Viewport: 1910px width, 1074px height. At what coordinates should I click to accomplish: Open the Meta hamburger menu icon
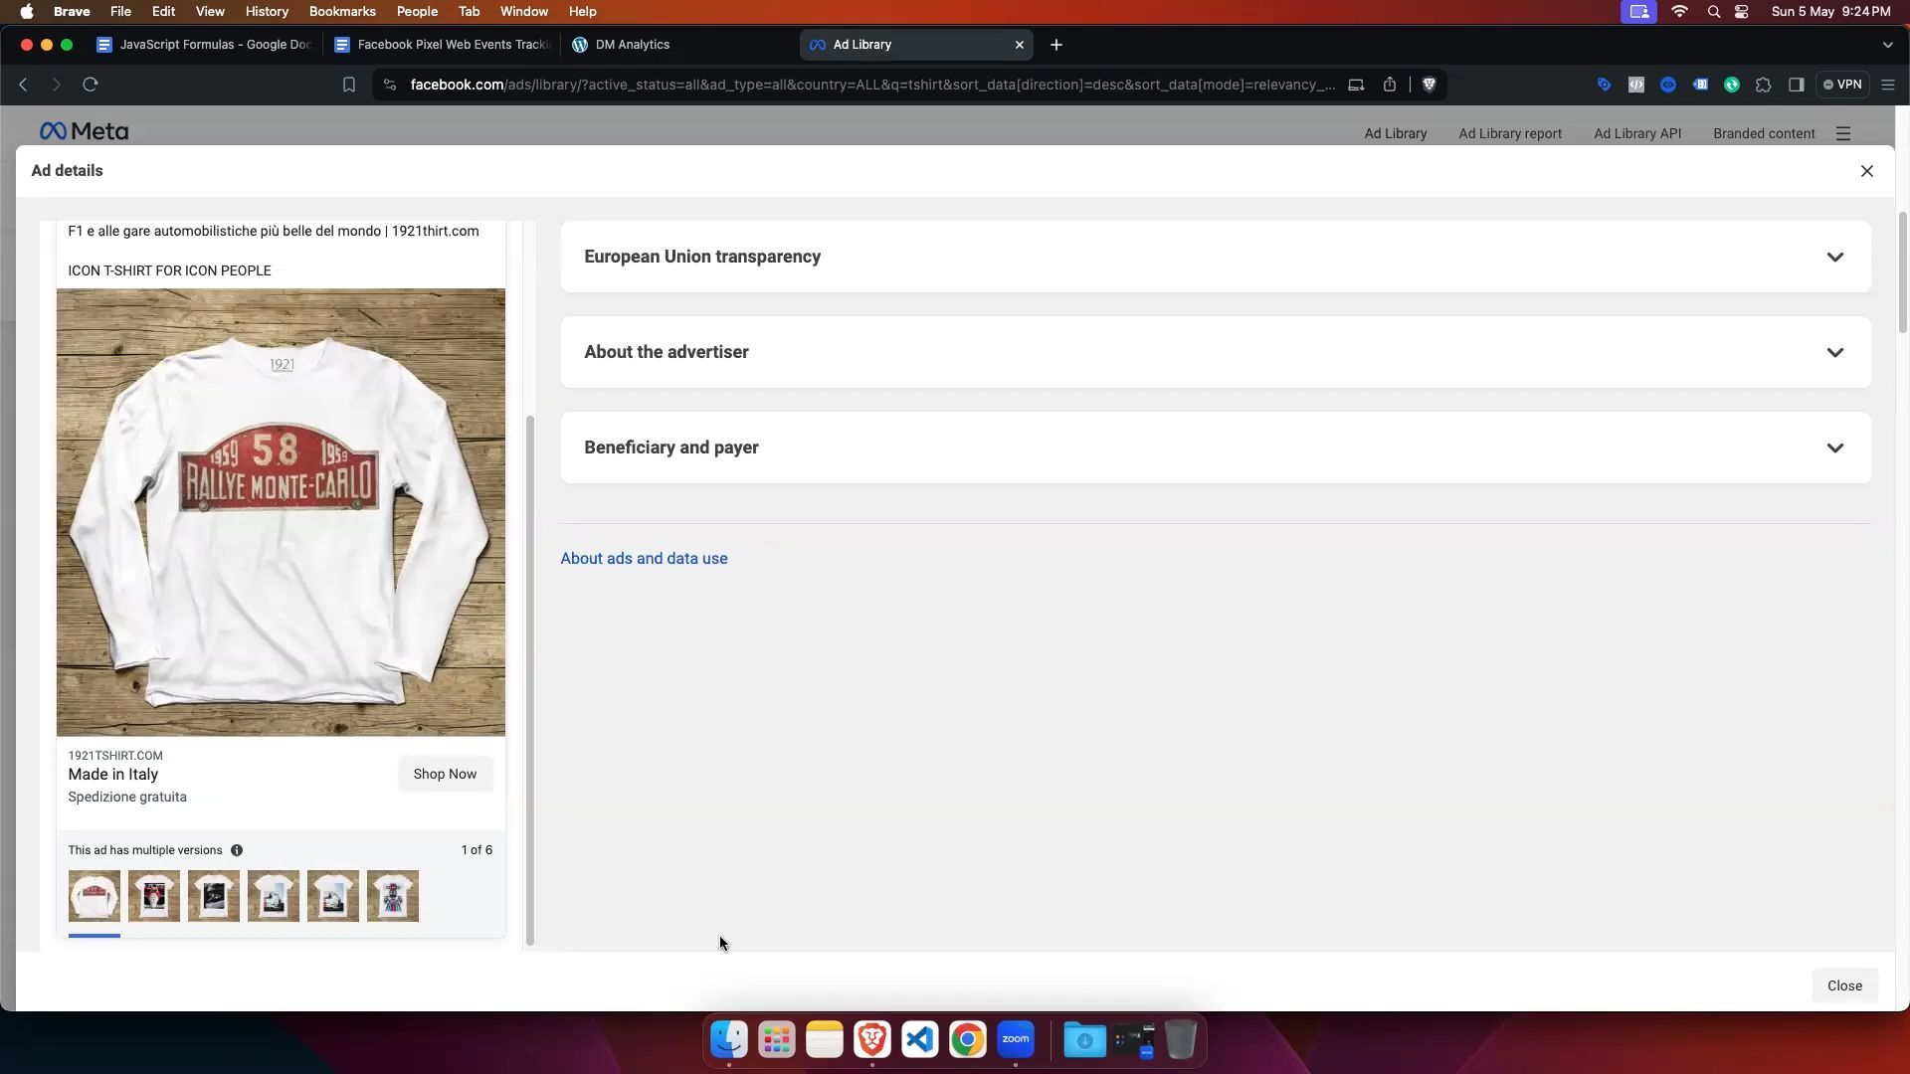click(1843, 133)
